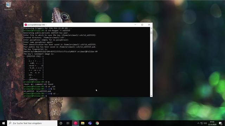Click the 'cd .ssh' command line
Screen dimensions: 225x126
click(39, 86)
